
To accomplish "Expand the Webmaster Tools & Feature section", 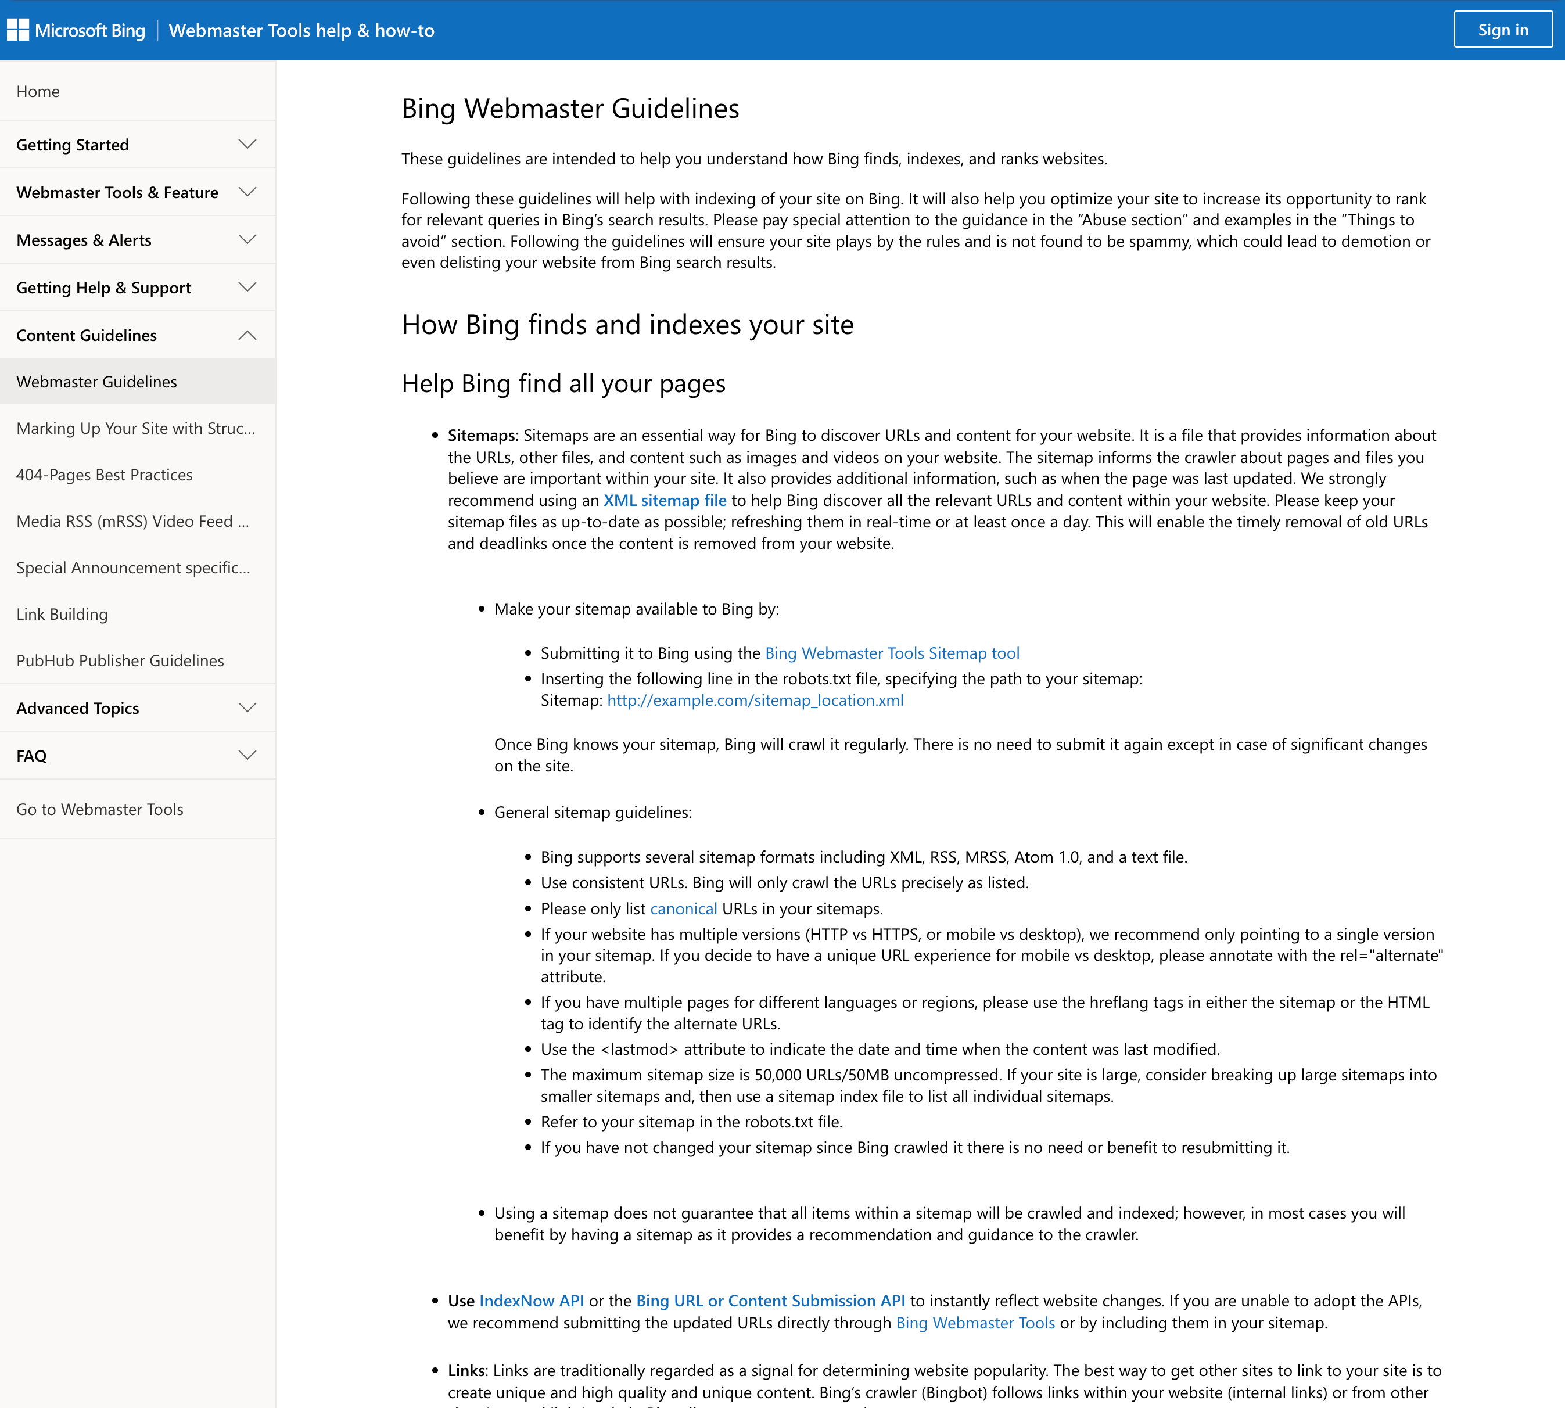I will tap(138, 192).
